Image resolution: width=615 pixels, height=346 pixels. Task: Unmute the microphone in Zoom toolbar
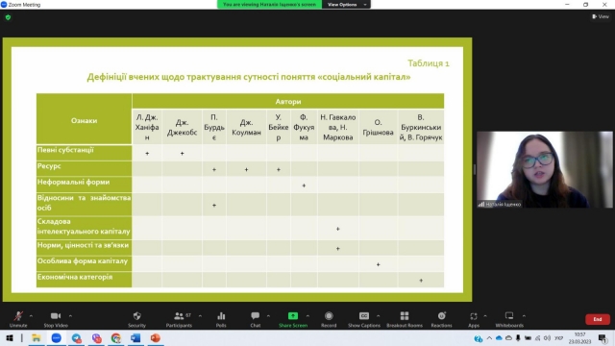tap(18, 319)
